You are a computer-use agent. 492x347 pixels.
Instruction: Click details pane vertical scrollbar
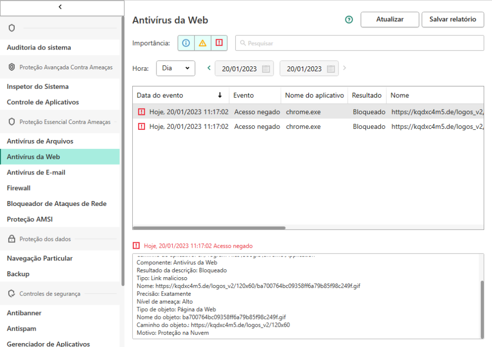click(482, 309)
